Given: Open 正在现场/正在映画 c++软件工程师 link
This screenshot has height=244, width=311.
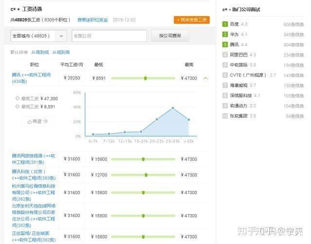Looking at the screenshot, I should pyautogui.click(x=34, y=236).
